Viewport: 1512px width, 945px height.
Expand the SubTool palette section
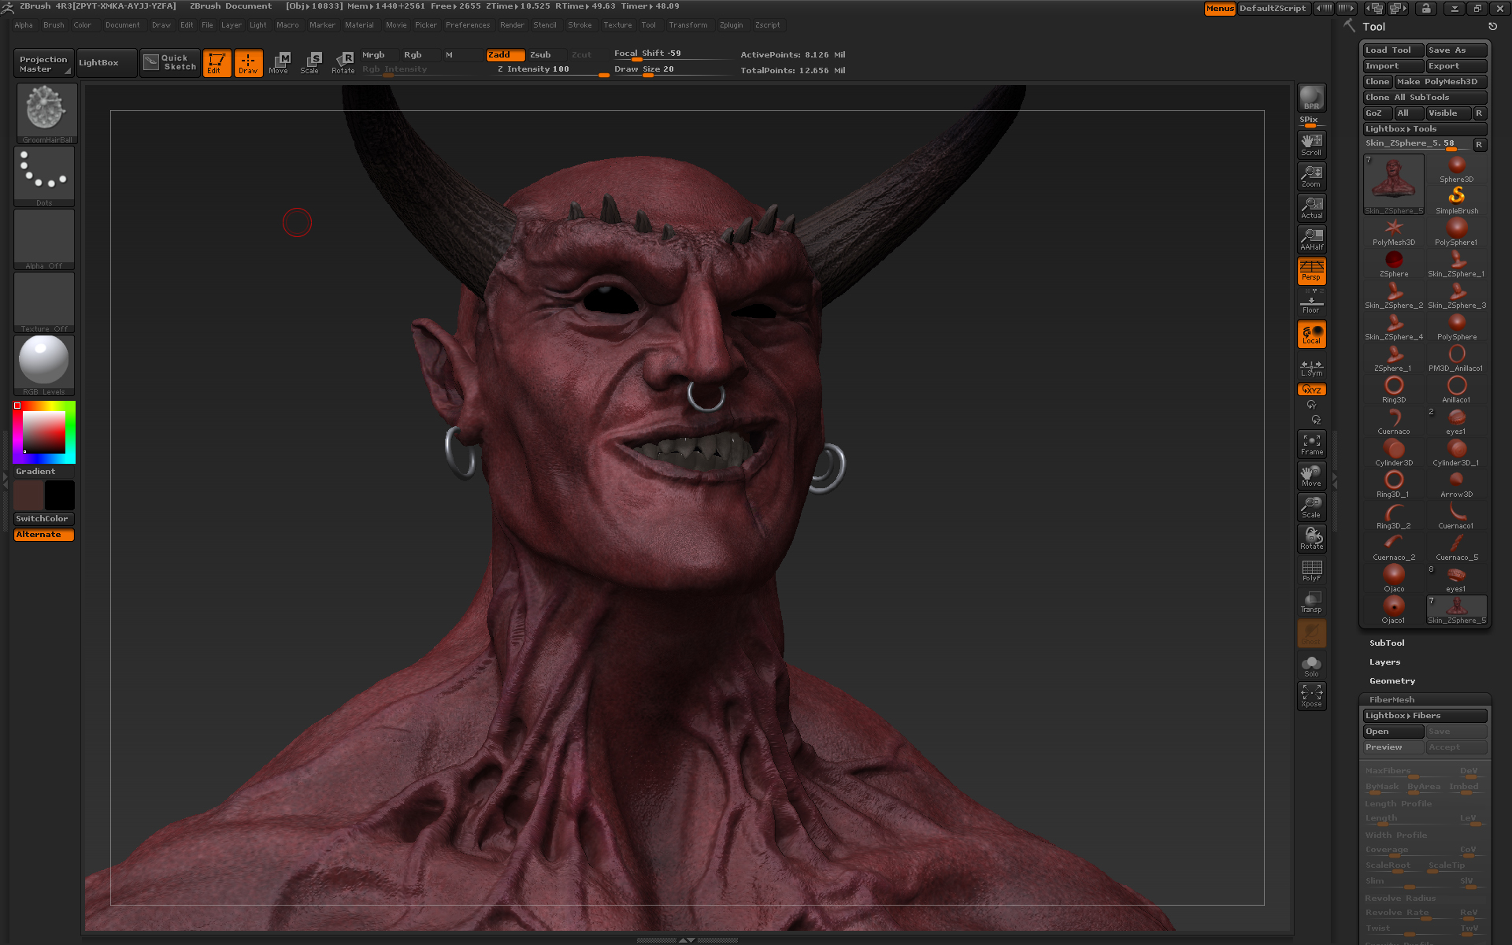coord(1387,643)
